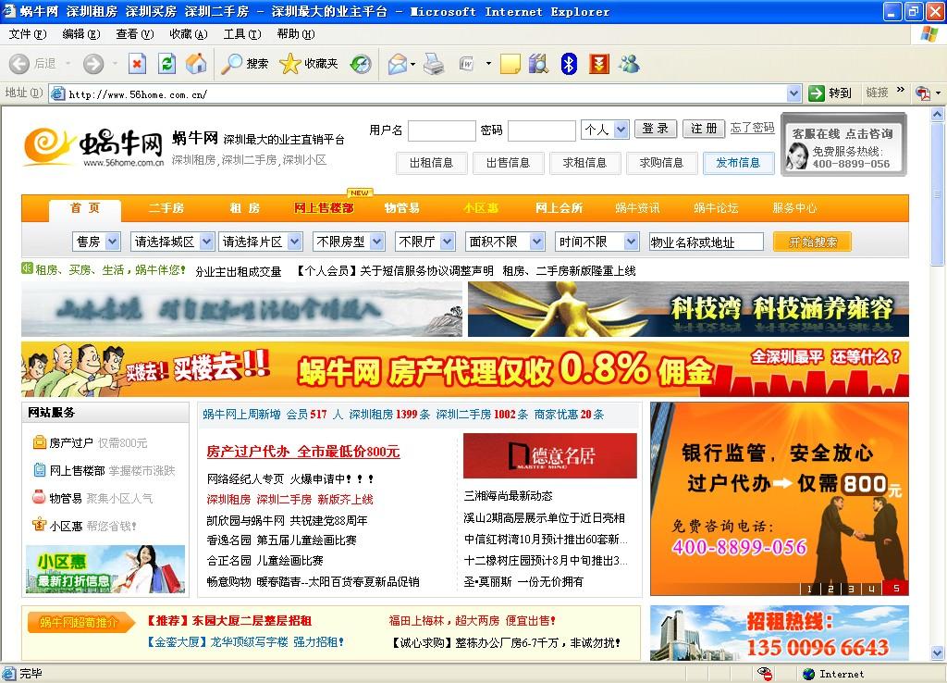This screenshot has width=947, height=683.
Task: Open the Messenger people icon
Action: 629,64
